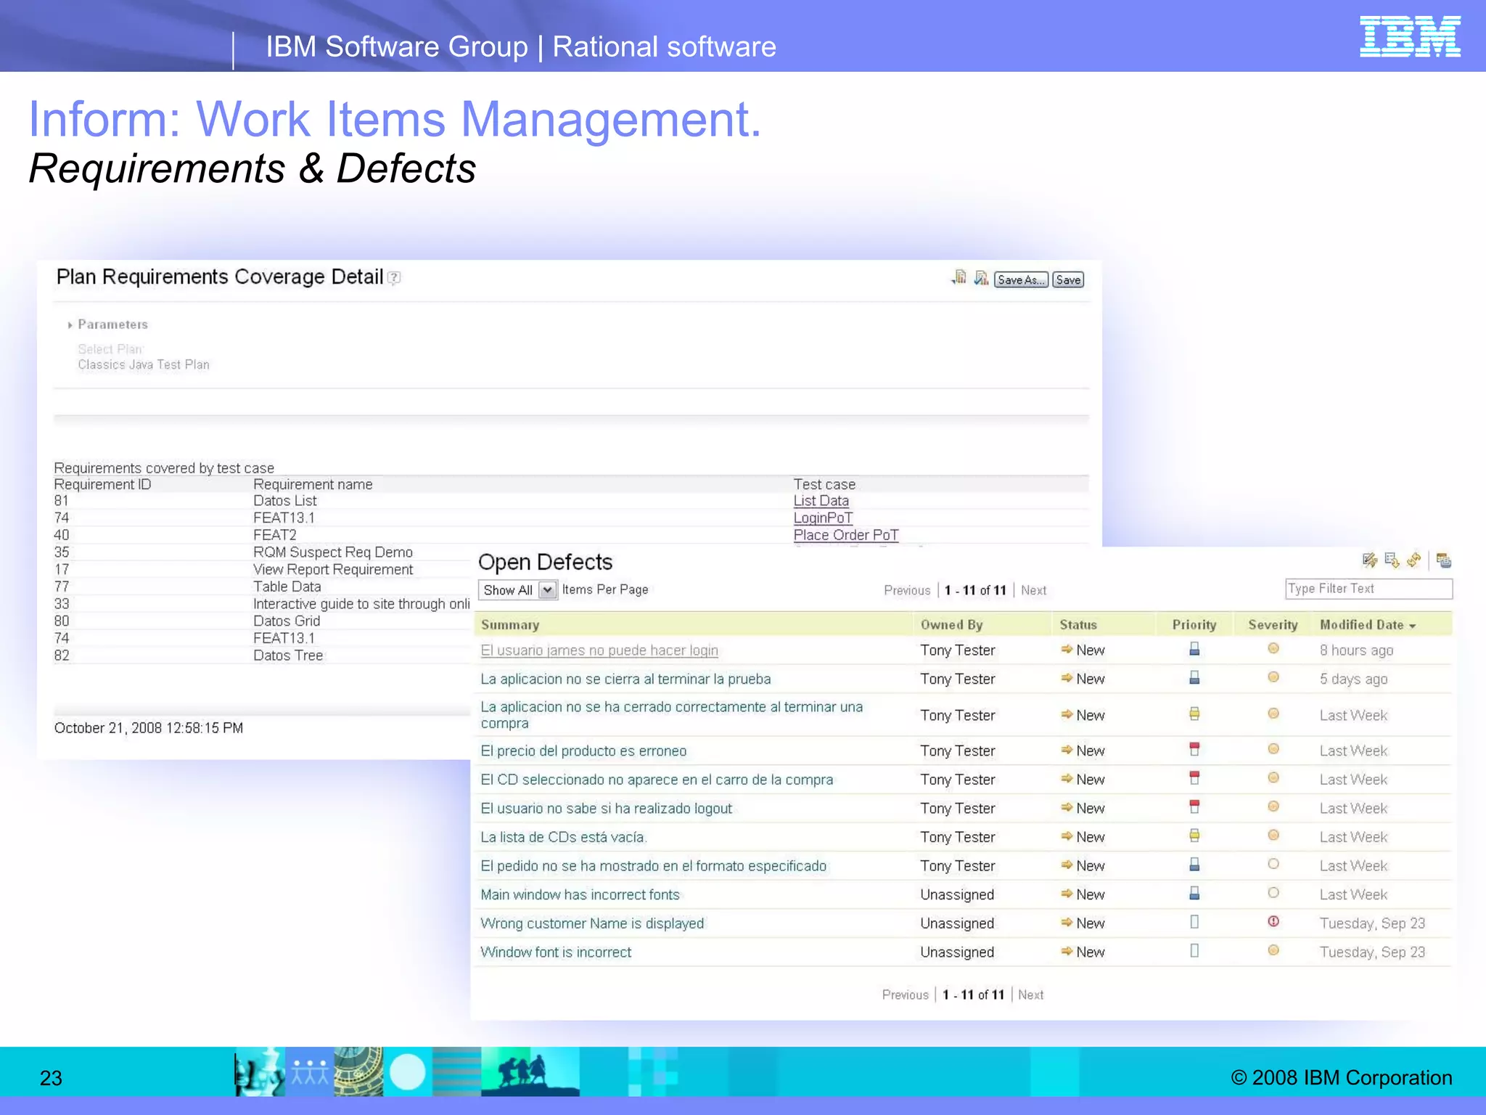Click priority icon for 'Main window has incorrect fonts' row

tap(1194, 893)
